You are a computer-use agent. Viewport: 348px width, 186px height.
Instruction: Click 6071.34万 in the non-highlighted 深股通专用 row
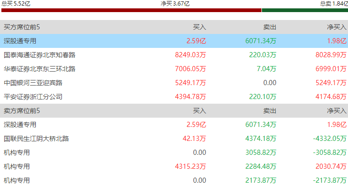pos(261,125)
